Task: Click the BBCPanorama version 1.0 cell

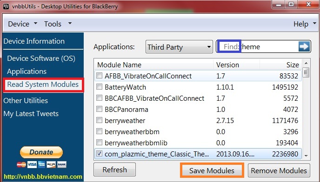Action: click(x=220, y=110)
